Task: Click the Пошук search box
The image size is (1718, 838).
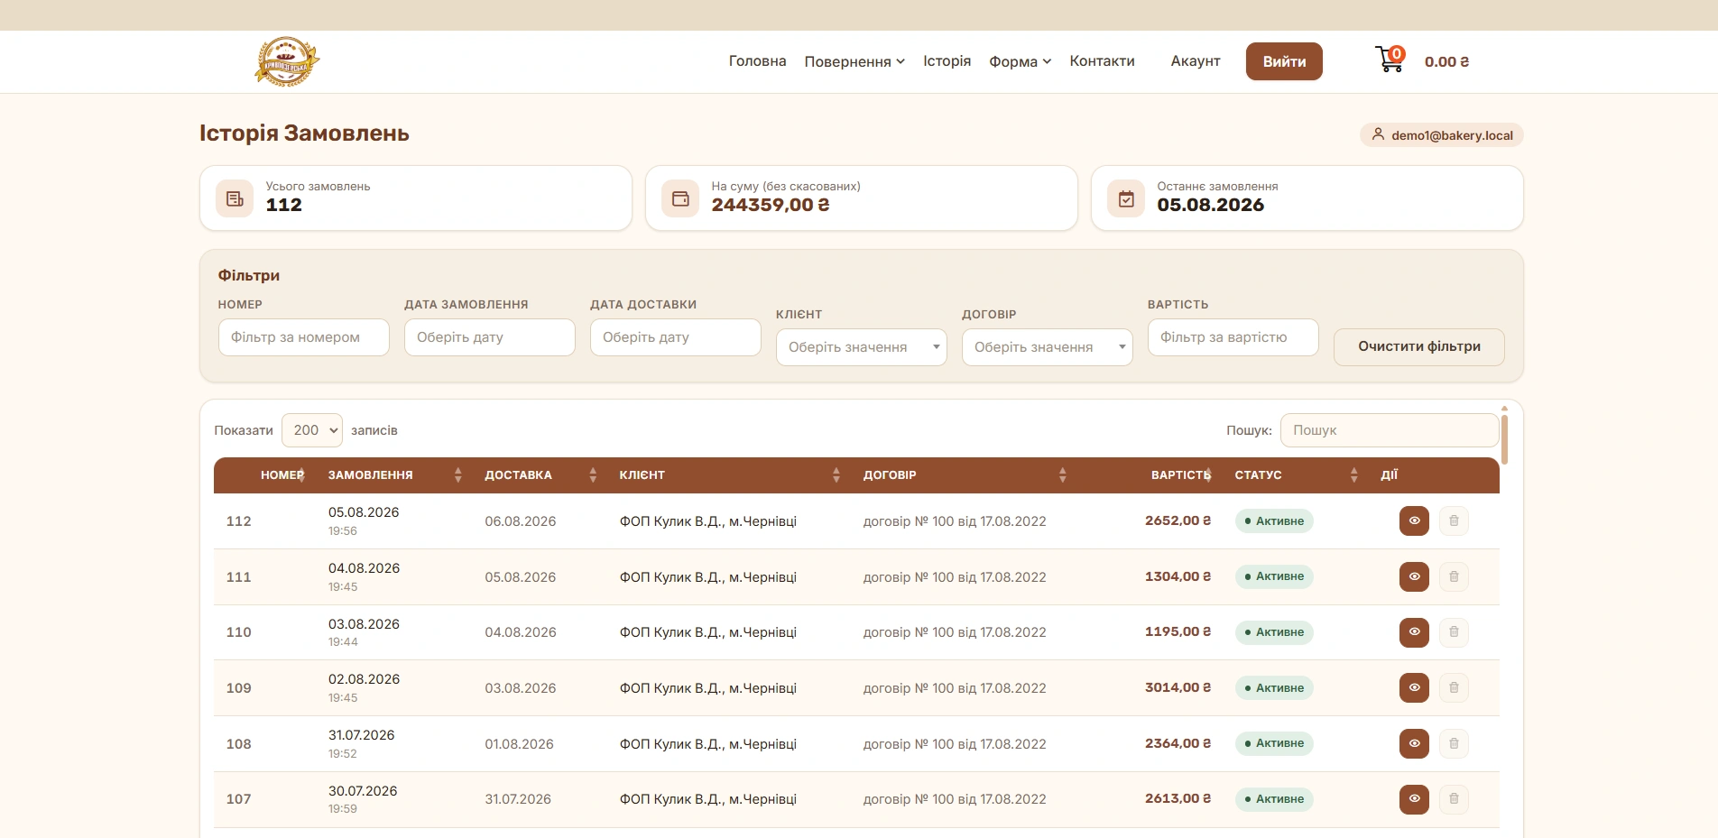Action: 1390,430
